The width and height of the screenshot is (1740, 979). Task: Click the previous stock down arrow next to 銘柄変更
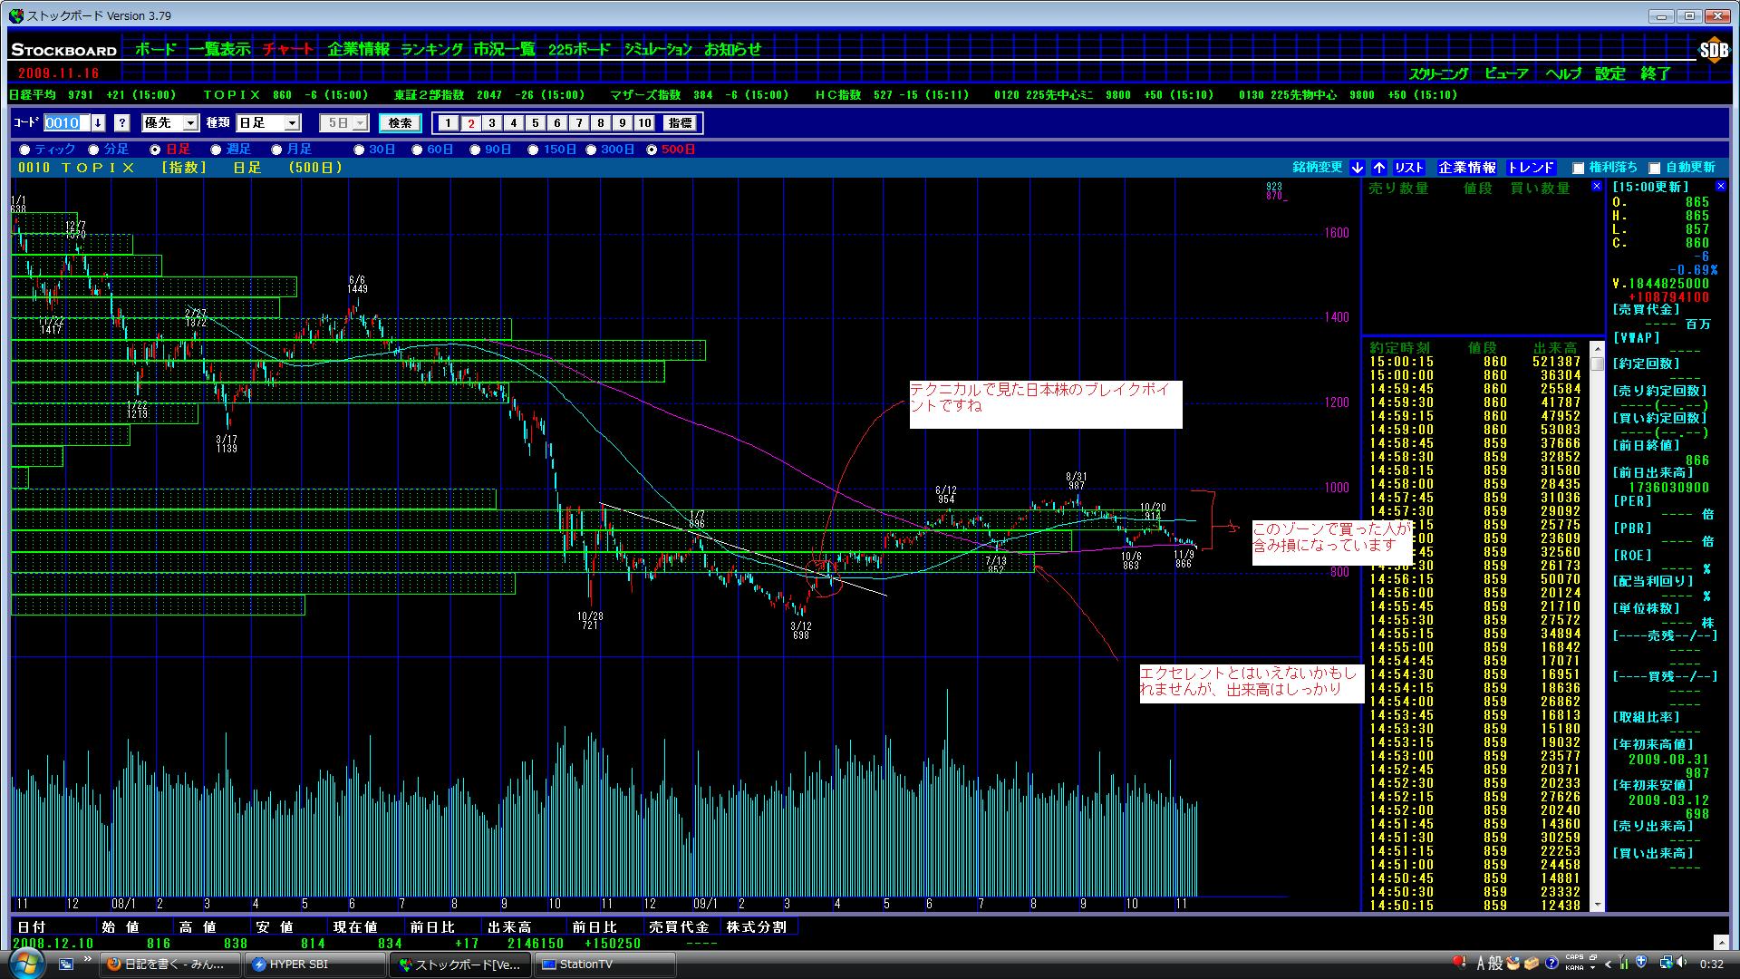pos(1357,168)
